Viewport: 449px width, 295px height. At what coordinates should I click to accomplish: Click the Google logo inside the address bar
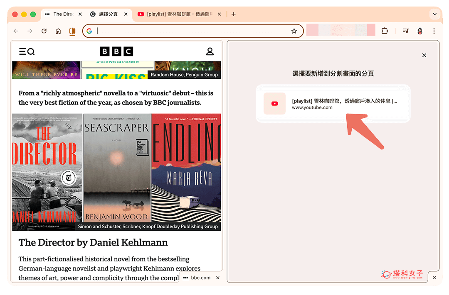[89, 31]
